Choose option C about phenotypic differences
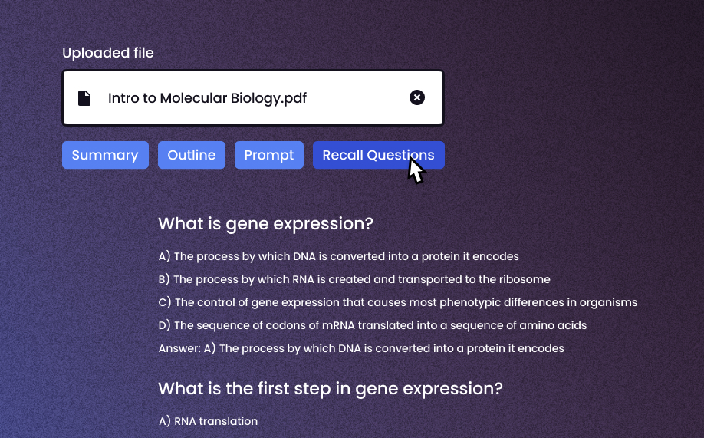 click(x=397, y=302)
